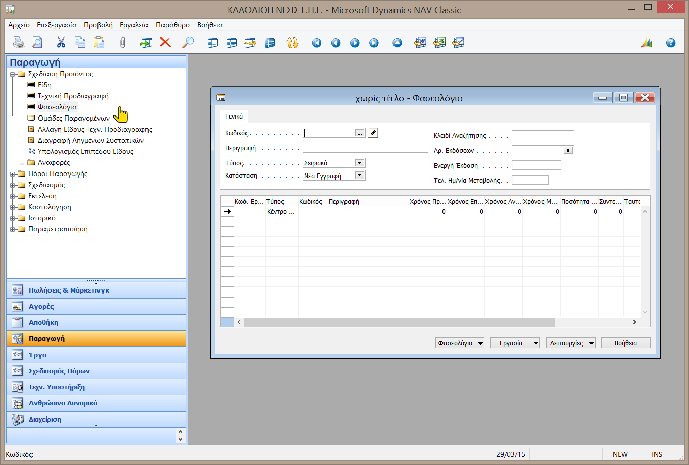Viewport: 689px width, 465px height.
Task: Click the Send to Word icon
Action: pos(421,43)
